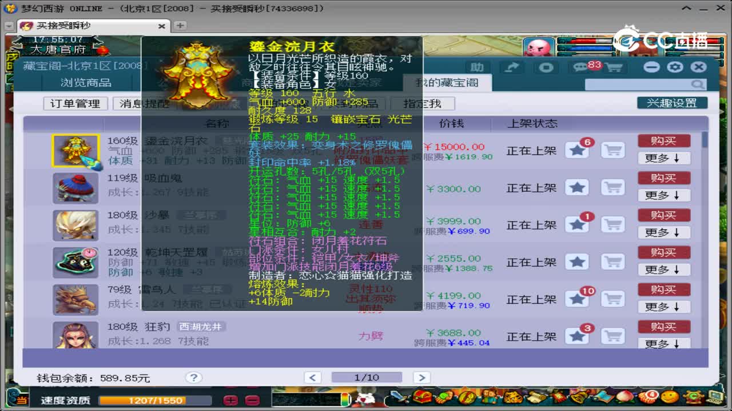This screenshot has width=732, height=411.
Task: Open the shopping cart icon in header
Action: [x=613, y=67]
